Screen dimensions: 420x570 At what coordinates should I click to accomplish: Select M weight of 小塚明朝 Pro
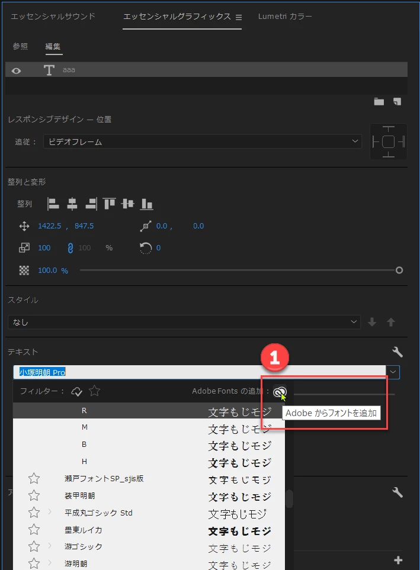coord(149,427)
